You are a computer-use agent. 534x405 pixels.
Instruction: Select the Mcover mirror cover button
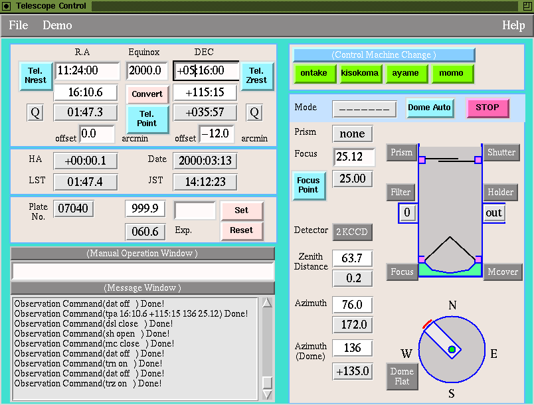501,272
